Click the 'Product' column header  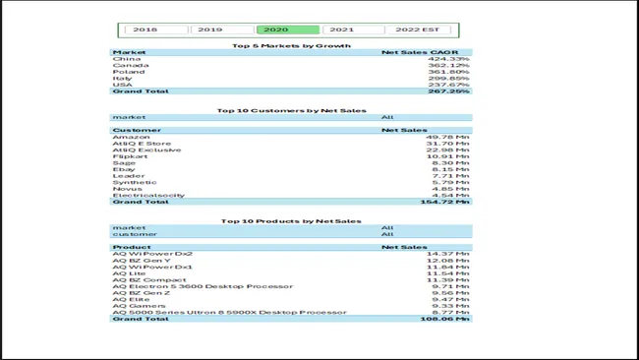pos(132,247)
